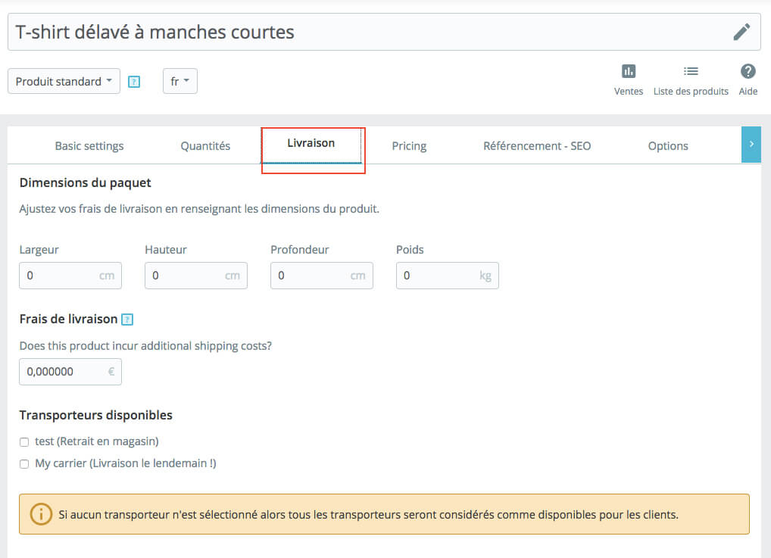Open the Ventes sales chart icon
The width and height of the screenshot is (771, 558).
[x=629, y=72]
